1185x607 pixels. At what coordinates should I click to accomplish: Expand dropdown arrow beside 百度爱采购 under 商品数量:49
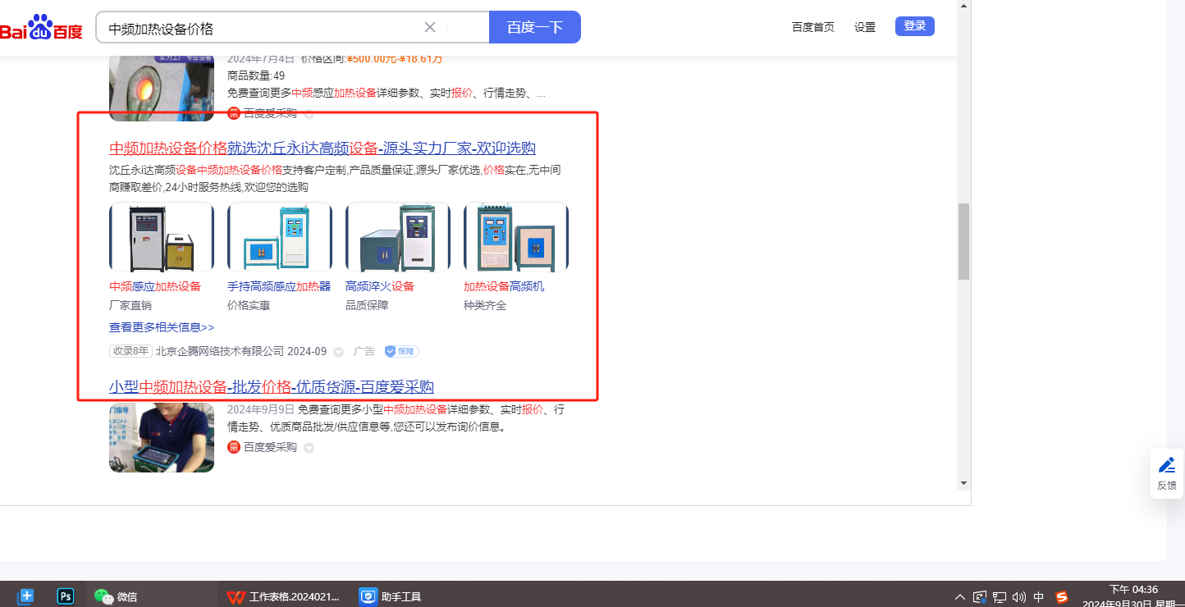click(x=309, y=114)
